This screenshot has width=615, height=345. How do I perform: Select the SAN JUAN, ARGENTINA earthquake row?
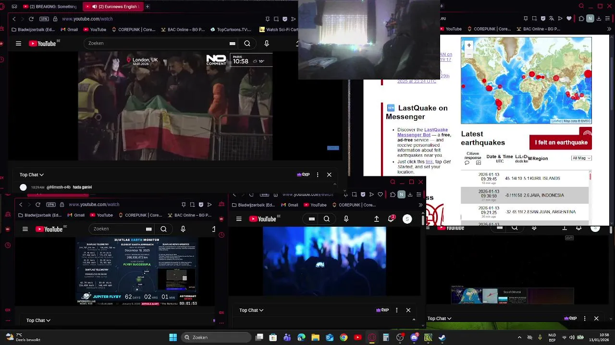coord(525,212)
